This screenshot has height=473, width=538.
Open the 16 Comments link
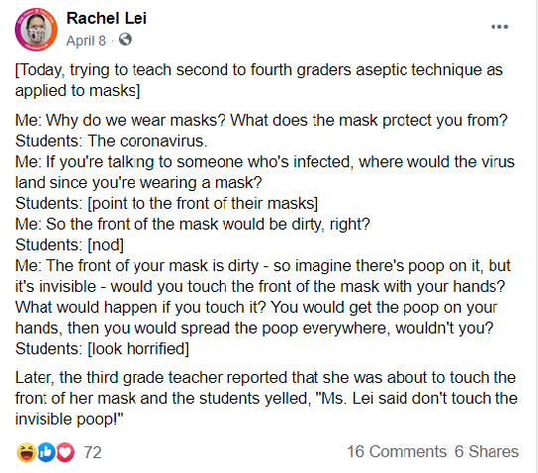coord(396,451)
